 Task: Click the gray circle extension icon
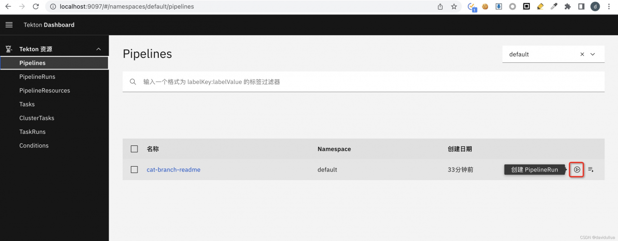point(513,7)
